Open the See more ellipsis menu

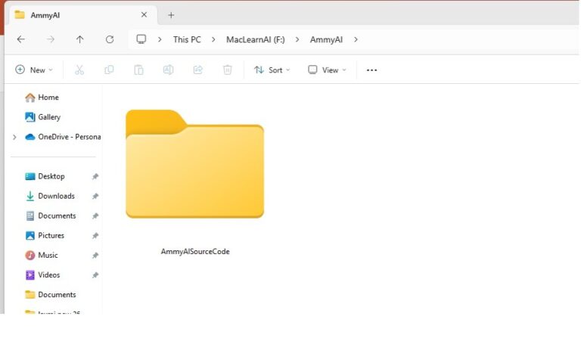point(371,70)
